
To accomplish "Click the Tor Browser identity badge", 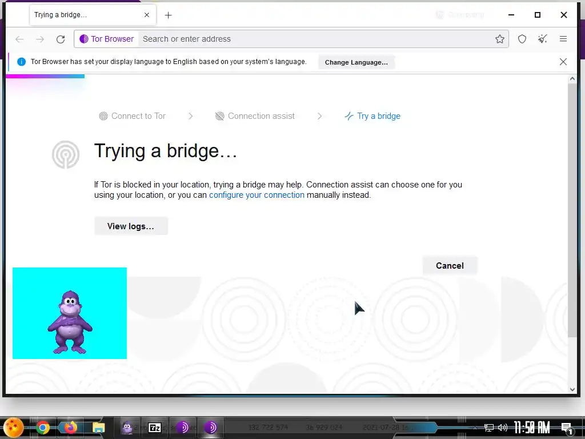I will click(107, 39).
